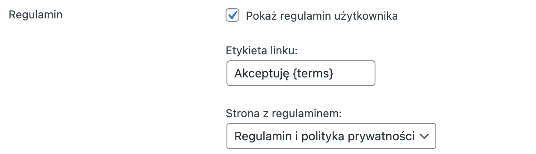Click the Pokaż regulamin użytkownika label text

322,16
